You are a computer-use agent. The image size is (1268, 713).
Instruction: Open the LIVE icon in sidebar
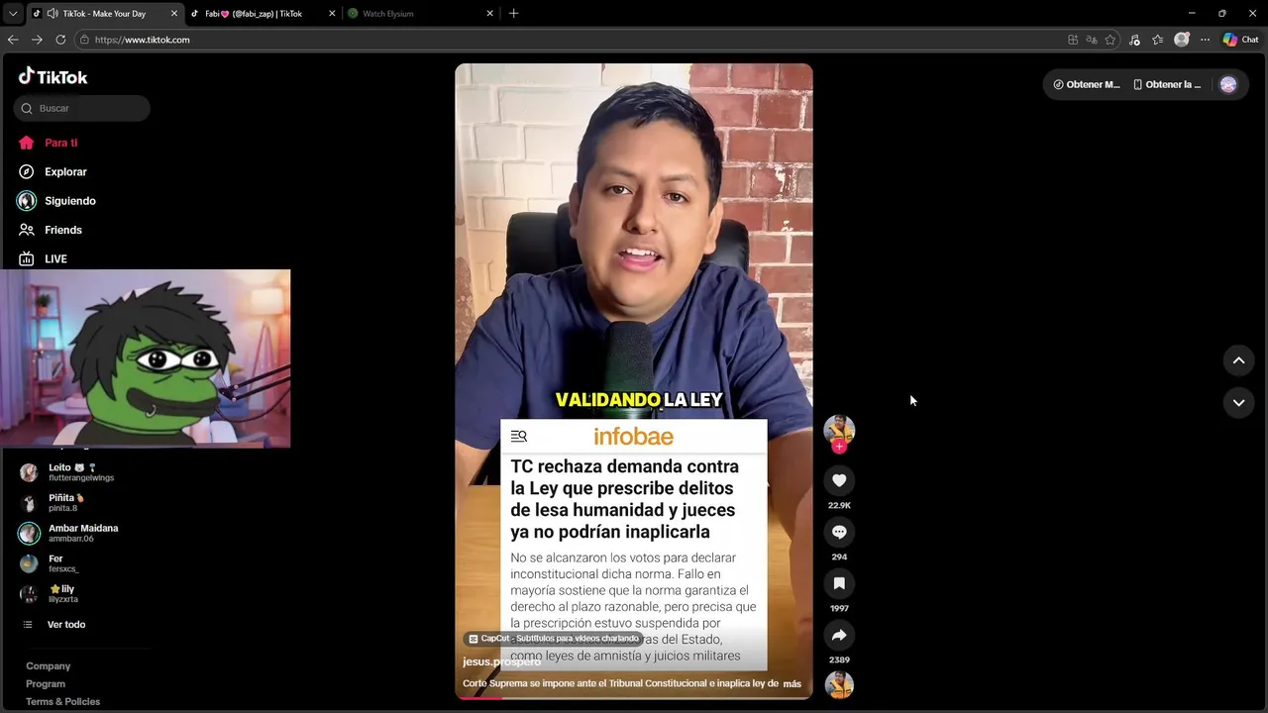click(27, 258)
